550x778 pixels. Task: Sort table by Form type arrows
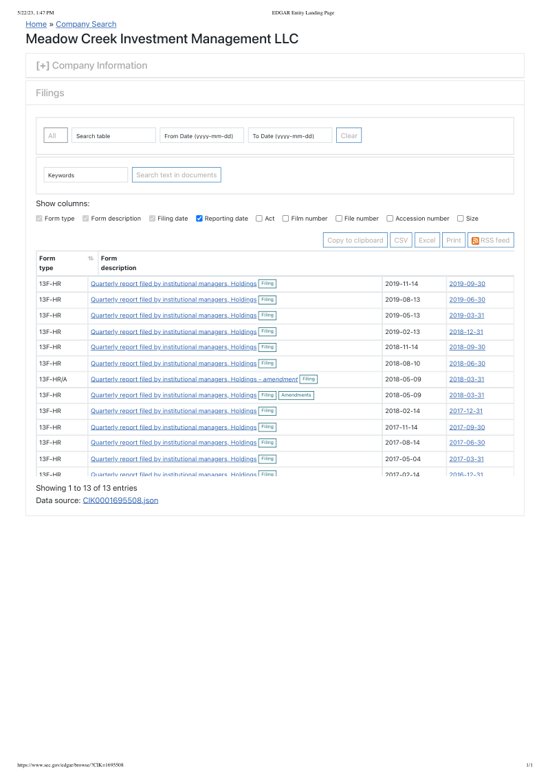(91, 258)
